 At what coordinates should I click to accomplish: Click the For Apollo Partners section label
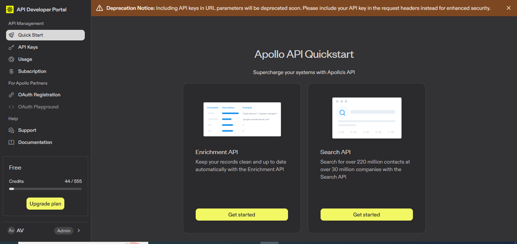click(x=28, y=83)
